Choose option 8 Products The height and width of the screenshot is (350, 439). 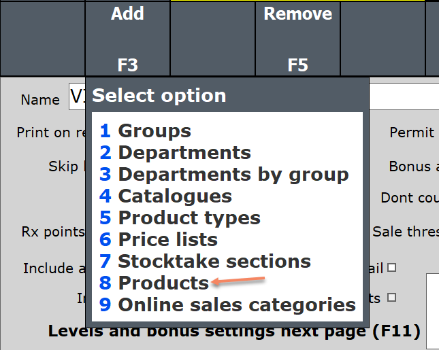click(x=154, y=283)
